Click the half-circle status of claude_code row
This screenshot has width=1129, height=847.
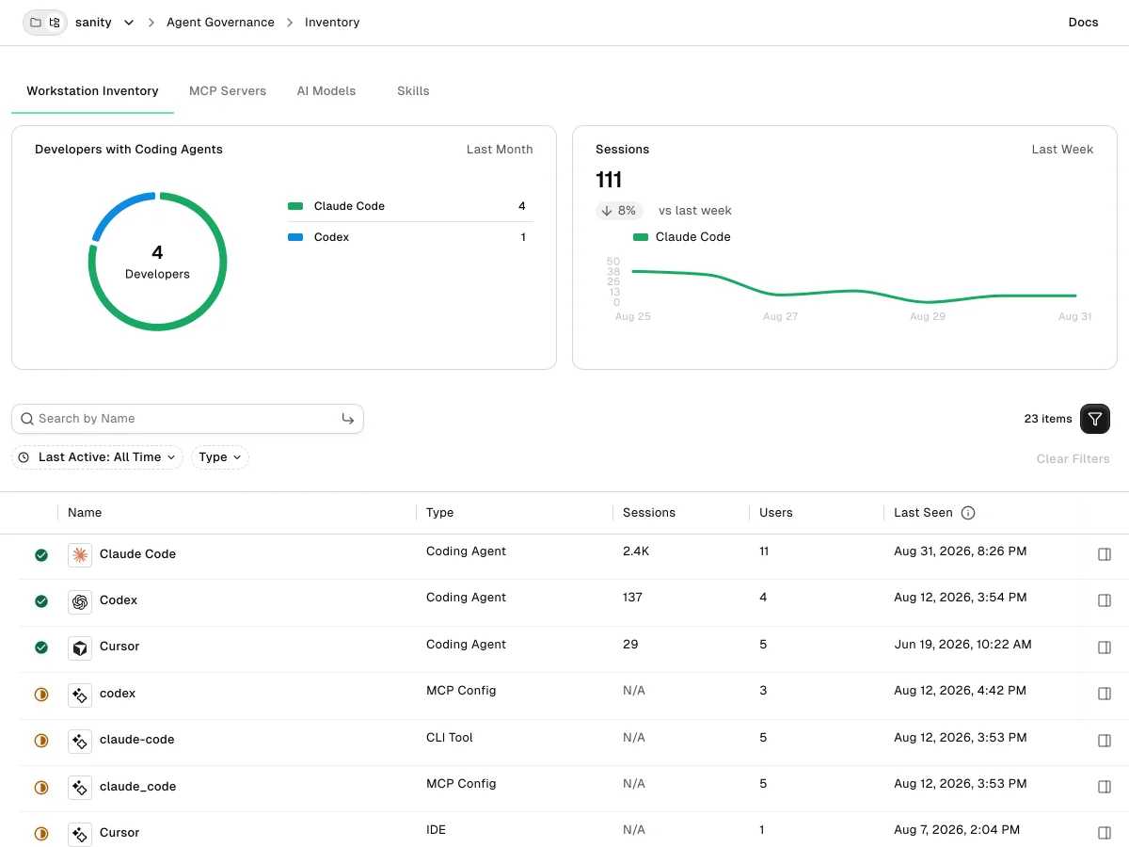pyautogui.click(x=41, y=788)
